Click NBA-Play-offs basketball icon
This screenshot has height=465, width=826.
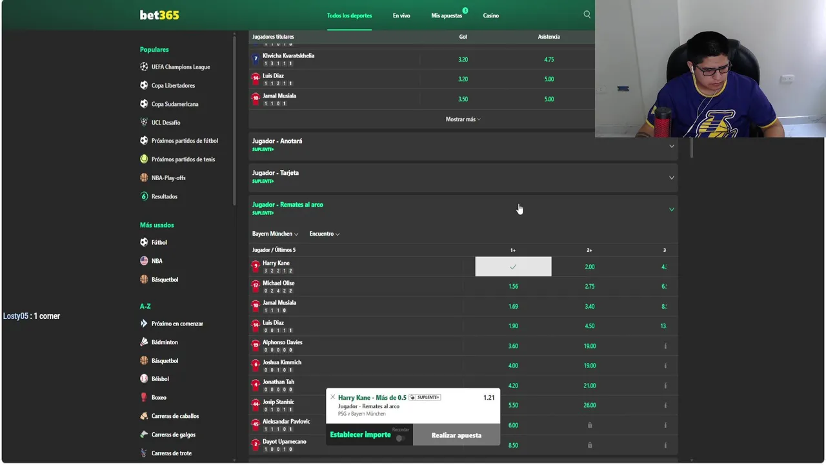tap(144, 178)
